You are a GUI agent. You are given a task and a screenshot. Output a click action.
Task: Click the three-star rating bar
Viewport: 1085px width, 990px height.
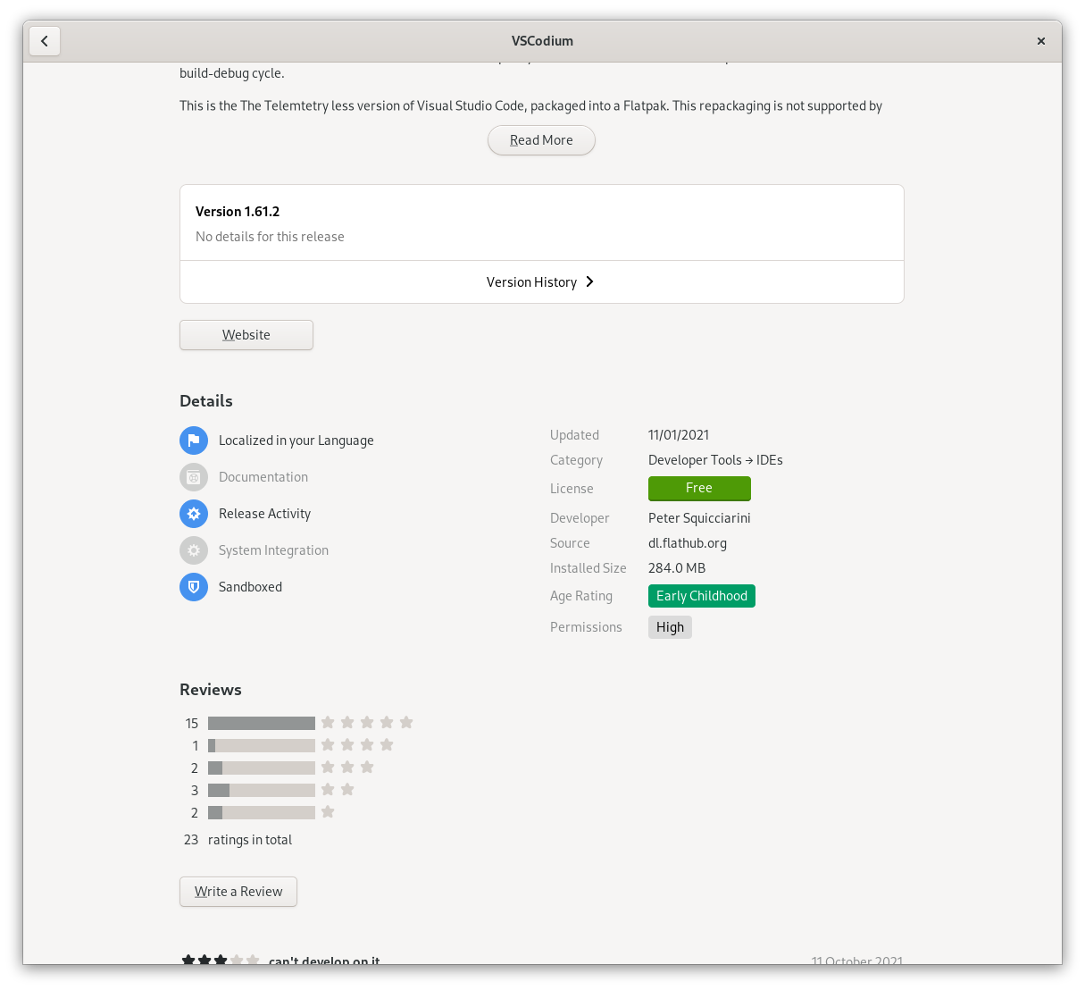click(x=262, y=768)
